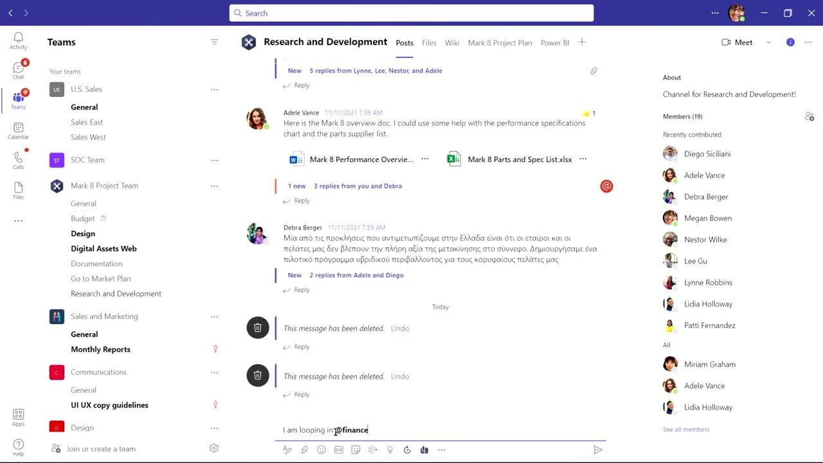Open the Sticker picker
This screenshot has width=823, height=463.
356,450
